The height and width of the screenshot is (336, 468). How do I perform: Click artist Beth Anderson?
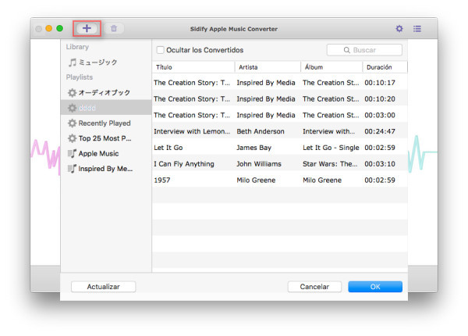pos(261,131)
